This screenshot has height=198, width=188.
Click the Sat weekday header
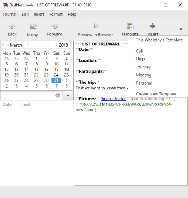(56, 53)
